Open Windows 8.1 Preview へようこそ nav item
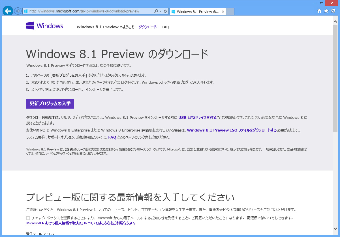 (x=105, y=27)
